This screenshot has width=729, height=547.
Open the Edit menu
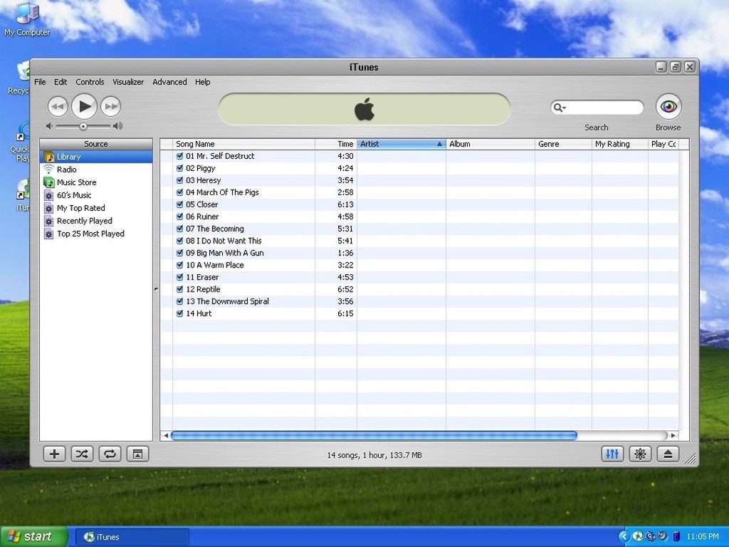pyautogui.click(x=61, y=82)
